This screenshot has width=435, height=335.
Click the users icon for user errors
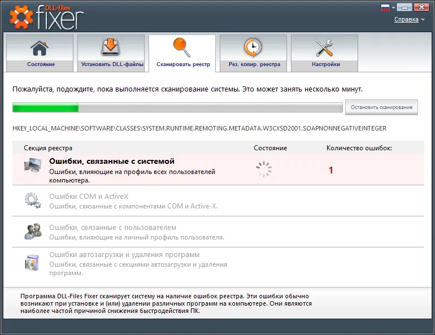click(33, 231)
